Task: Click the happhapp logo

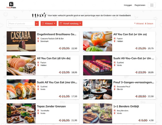Action: coord(11,5)
